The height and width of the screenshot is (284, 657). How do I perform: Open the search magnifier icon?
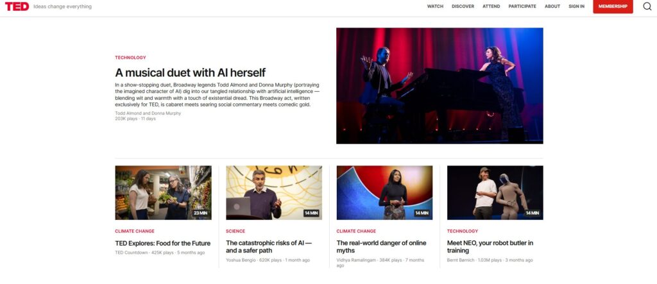click(647, 6)
